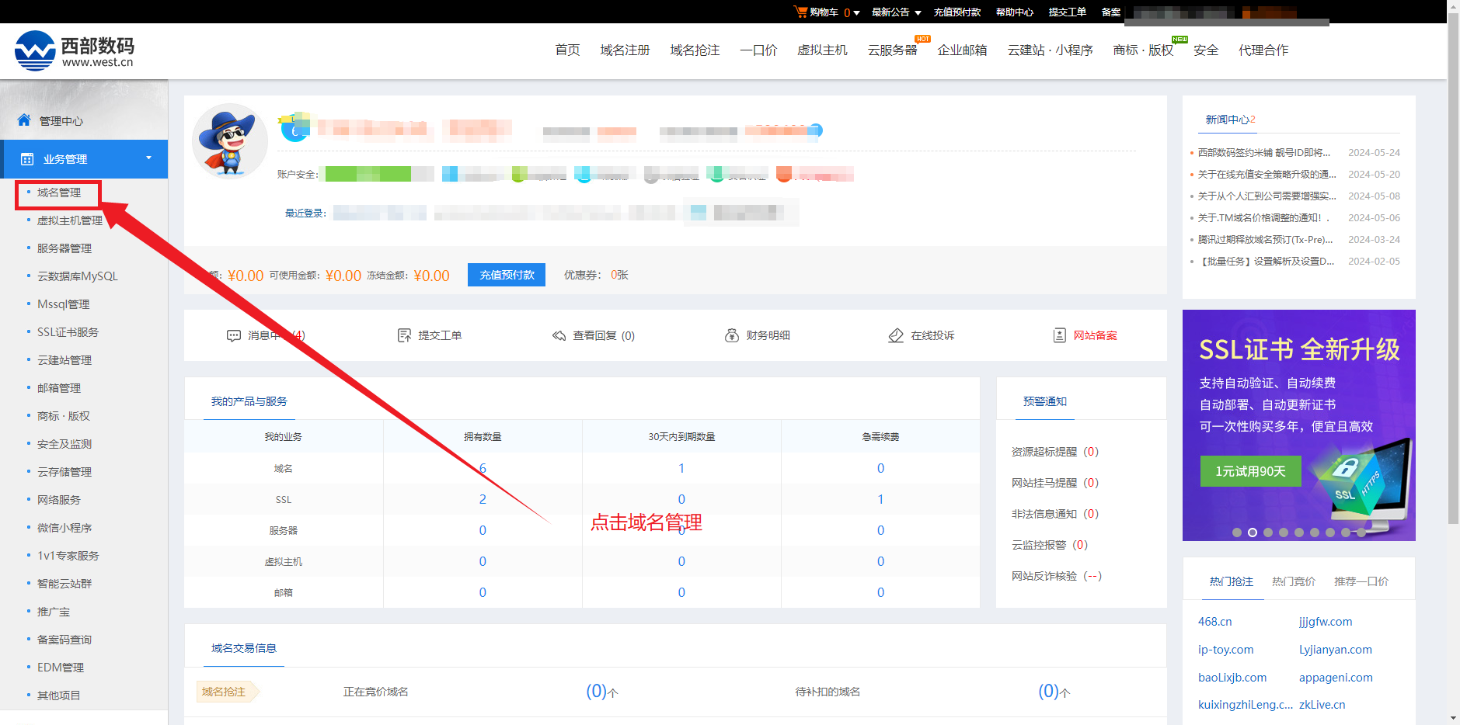Screen dimensions: 1460x725
Task: Open 代理合作 in main navigation
Action: pyautogui.click(x=1263, y=50)
